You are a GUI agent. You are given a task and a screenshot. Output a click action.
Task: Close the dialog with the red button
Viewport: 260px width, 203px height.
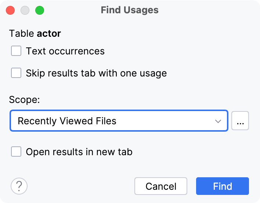pyautogui.click(x=10, y=10)
